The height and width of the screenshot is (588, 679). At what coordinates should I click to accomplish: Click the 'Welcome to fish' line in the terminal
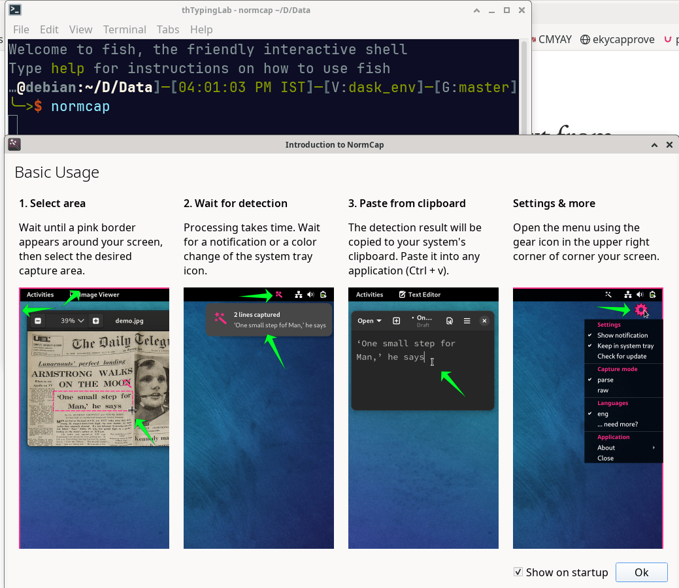coord(207,49)
